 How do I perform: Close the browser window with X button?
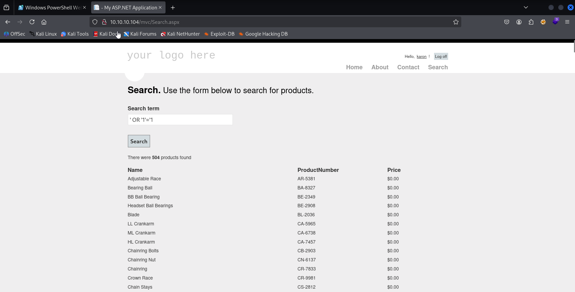pos(571,7)
